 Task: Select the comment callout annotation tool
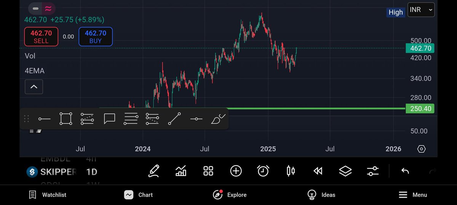(x=109, y=119)
